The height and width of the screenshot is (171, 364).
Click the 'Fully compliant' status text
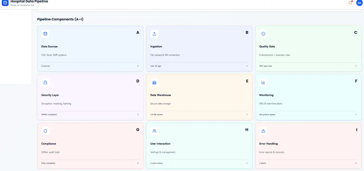[48, 163]
